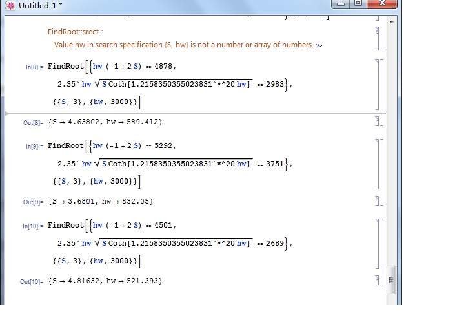The image size is (455, 333).
Task: Click the value 4501 in In[10]
Action: tap(163, 226)
